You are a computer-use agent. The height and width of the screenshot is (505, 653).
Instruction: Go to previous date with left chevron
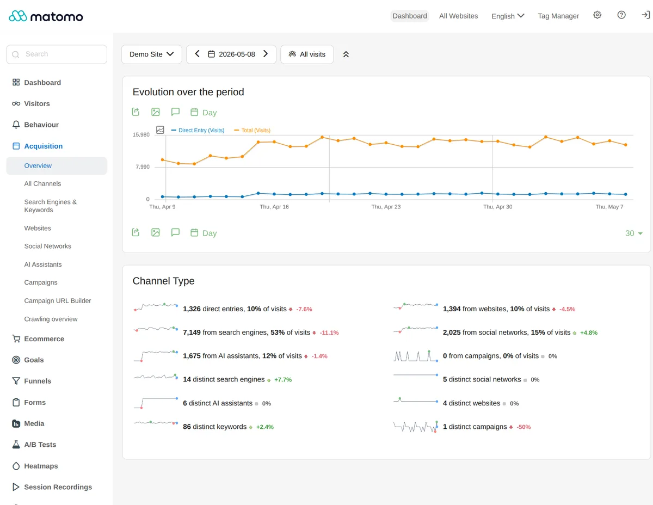[197, 54]
